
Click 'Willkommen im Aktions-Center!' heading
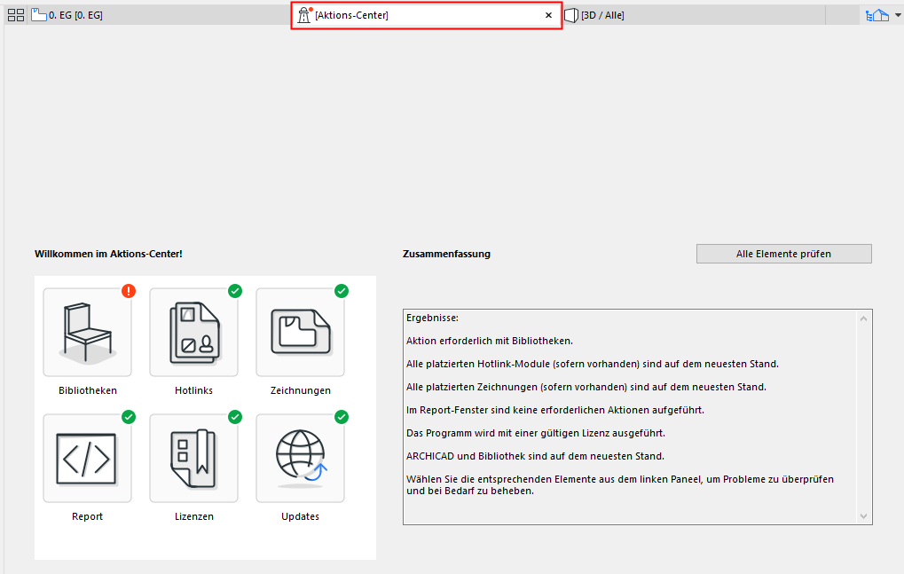click(x=108, y=254)
